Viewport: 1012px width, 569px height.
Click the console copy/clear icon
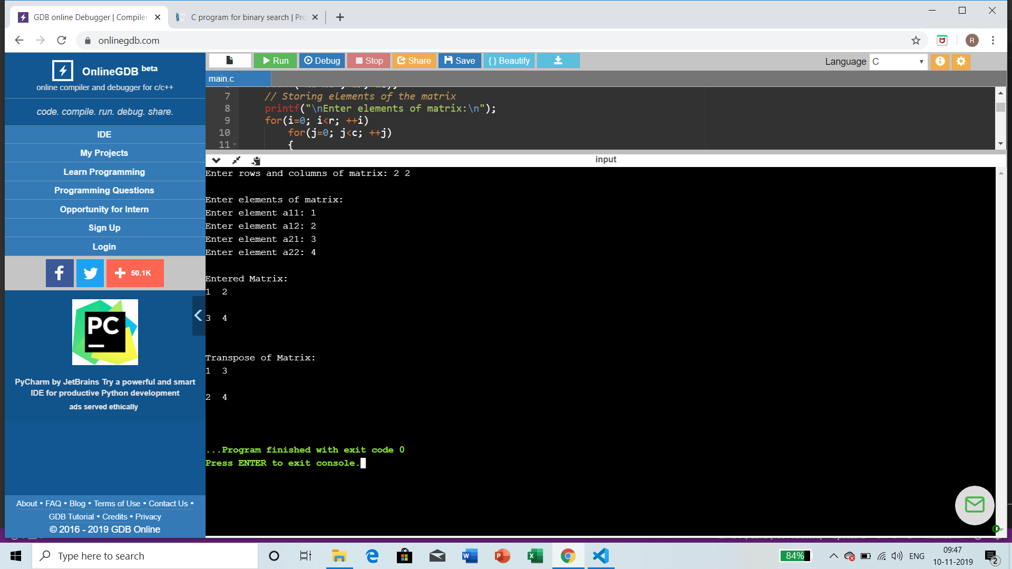pos(256,160)
